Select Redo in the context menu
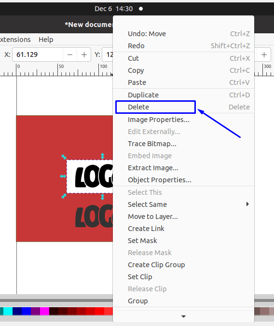274x326 pixels. 183,46
